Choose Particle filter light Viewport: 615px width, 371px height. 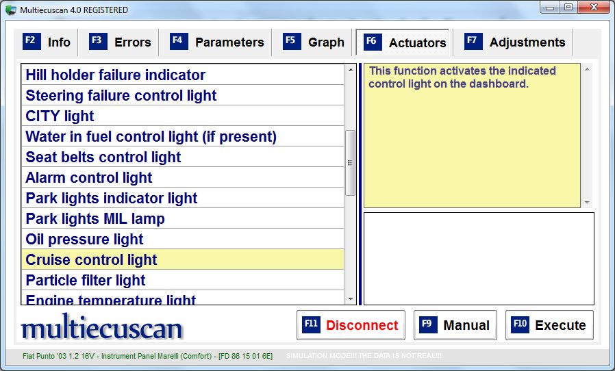coord(183,280)
